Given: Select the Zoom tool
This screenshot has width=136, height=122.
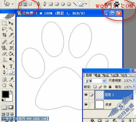Looking at the screenshot, I should (11, 85).
